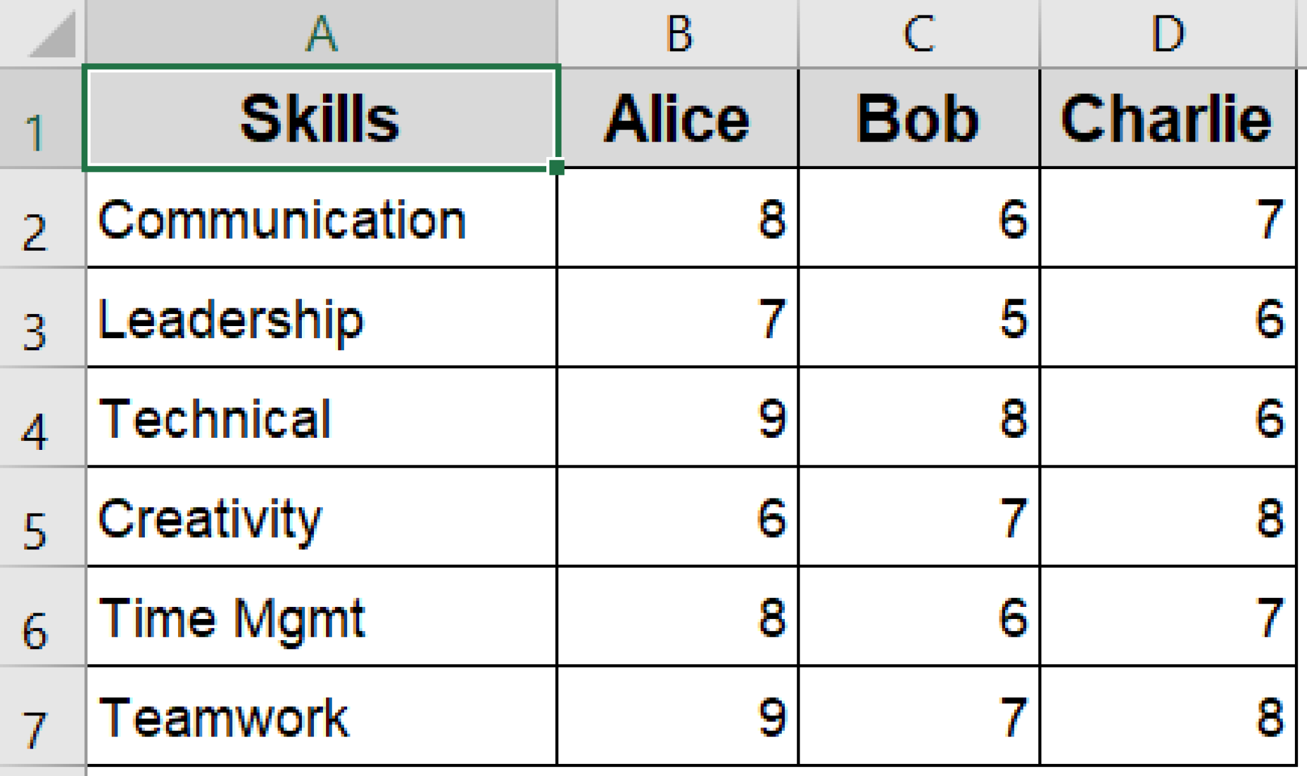Click the Skills header cell

tap(319, 118)
